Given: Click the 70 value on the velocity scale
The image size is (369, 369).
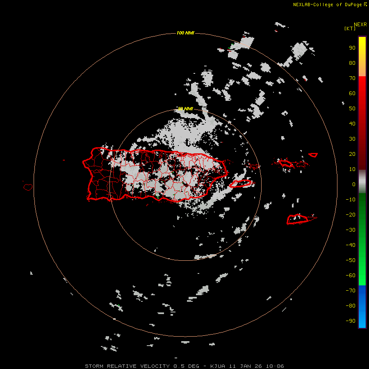Looking at the screenshot, I should point(352,78).
